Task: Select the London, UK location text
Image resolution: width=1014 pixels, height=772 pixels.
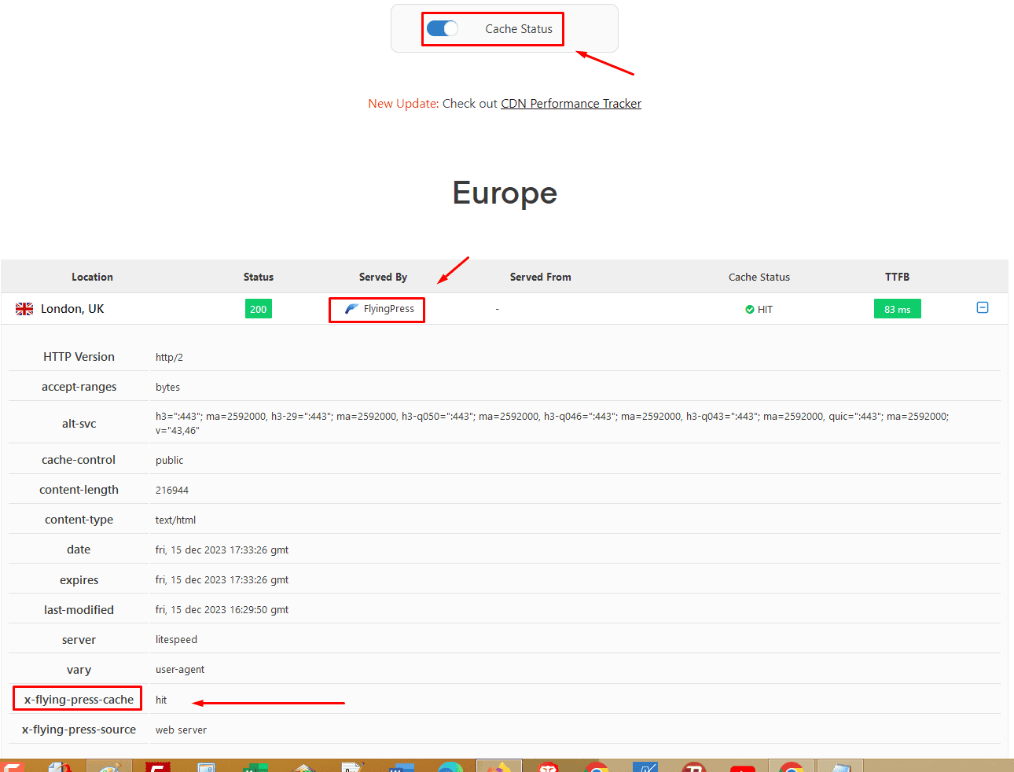Action: pos(72,309)
